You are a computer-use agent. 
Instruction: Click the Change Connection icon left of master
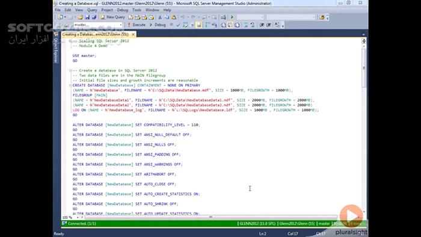pos(67,25)
